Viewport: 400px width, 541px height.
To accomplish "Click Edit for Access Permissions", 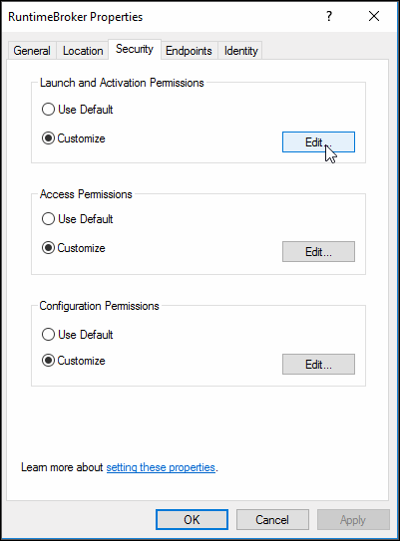I will point(318,251).
